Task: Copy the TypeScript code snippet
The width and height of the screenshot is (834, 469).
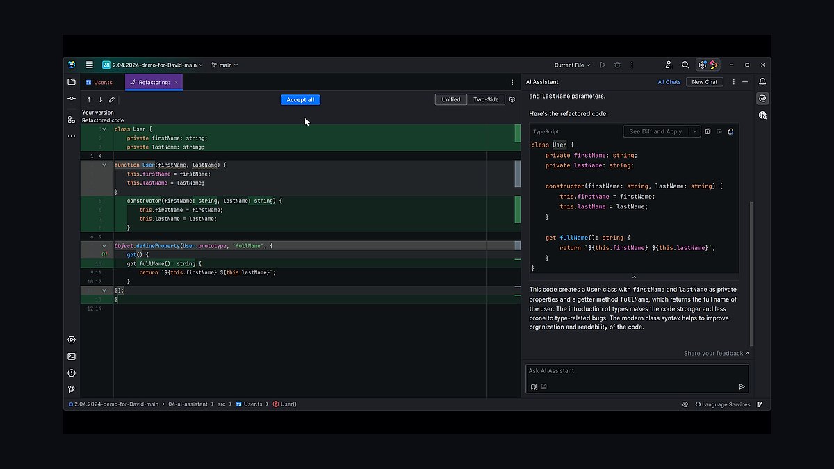Action: click(x=708, y=131)
